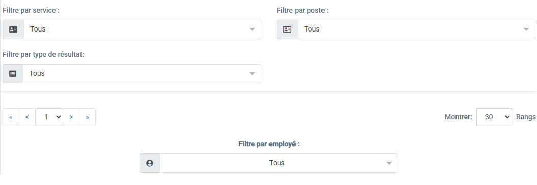The height and width of the screenshot is (185, 537).
Task: Click the list icon beside result type filter
Action: tap(13, 74)
